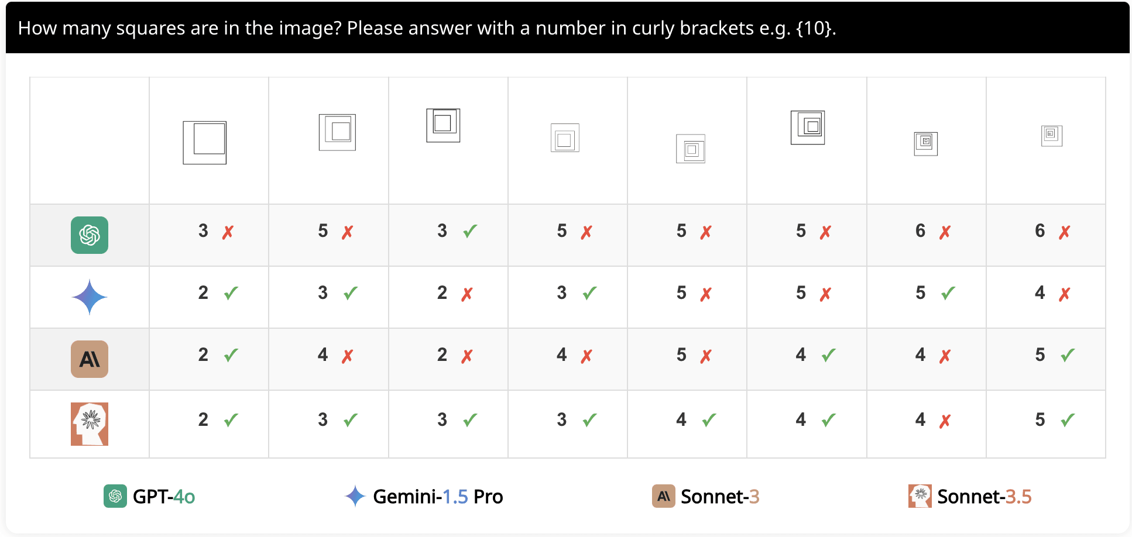Click the first nested squares image with two squares
This screenshot has width=1132, height=537.
(x=205, y=143)
